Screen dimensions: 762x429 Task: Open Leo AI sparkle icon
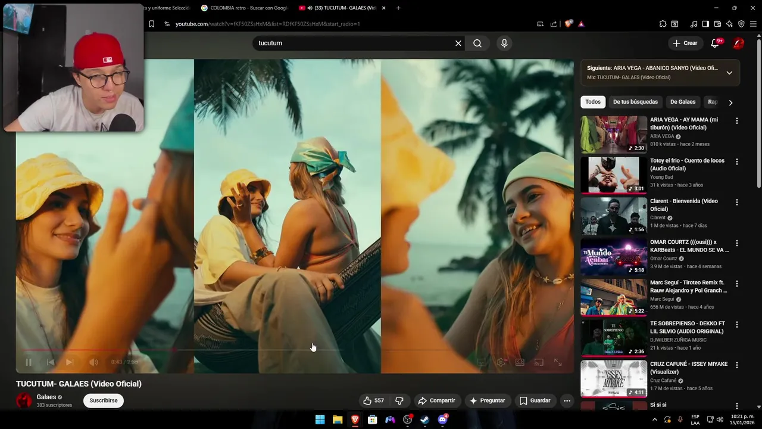729,24
